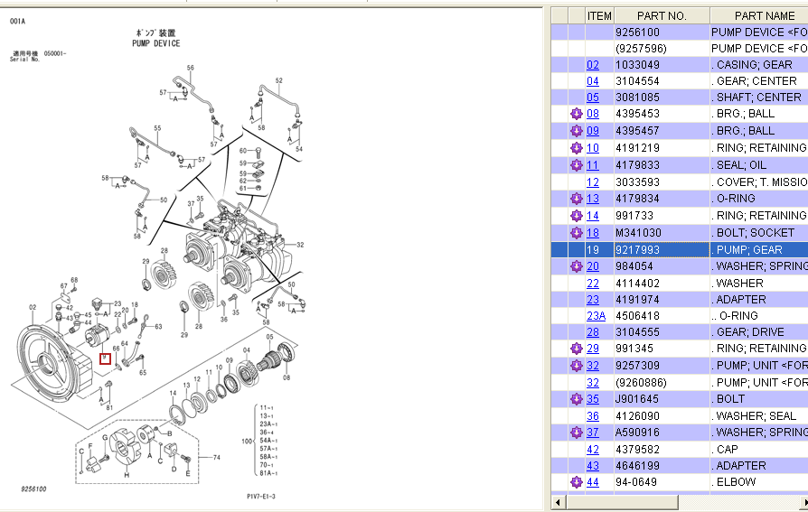Screen dimensions: 808x512
Task: Open item link 02 for CASING; GEAR
Action: pyautogui.click(x=593, y=65)
